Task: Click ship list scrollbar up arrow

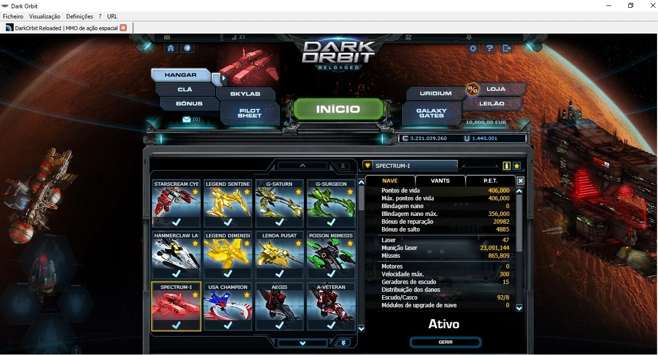Action: tap(361, 182)
